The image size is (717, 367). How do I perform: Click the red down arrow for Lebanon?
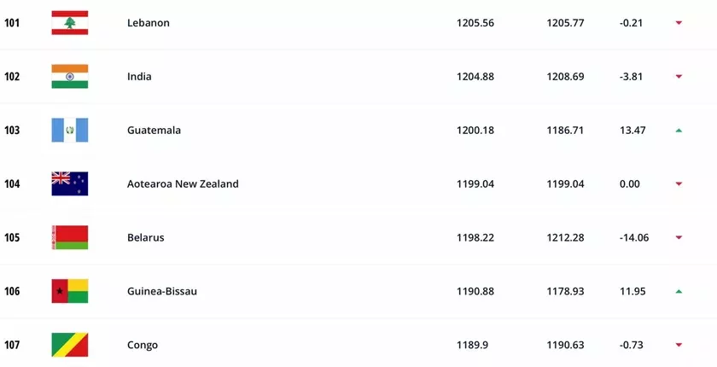tap(679, 23)
